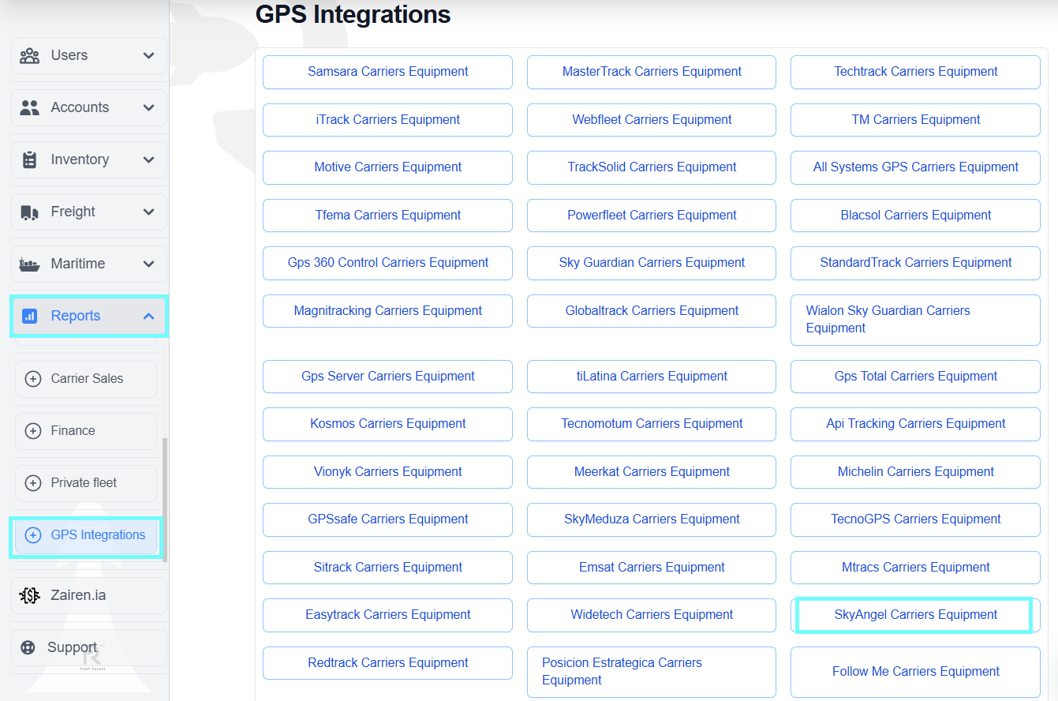Open the Finance submenu item
This screenshot has width=1058, height=701.
86,431
